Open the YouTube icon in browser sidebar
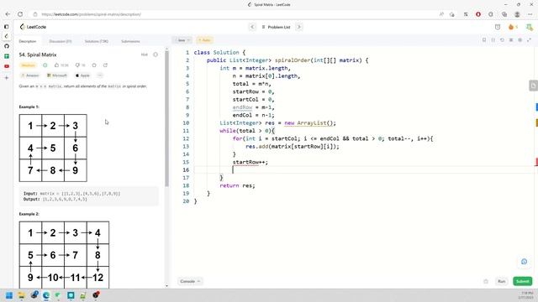Screen dimensions: 538x302 click(x=7, y=66)
